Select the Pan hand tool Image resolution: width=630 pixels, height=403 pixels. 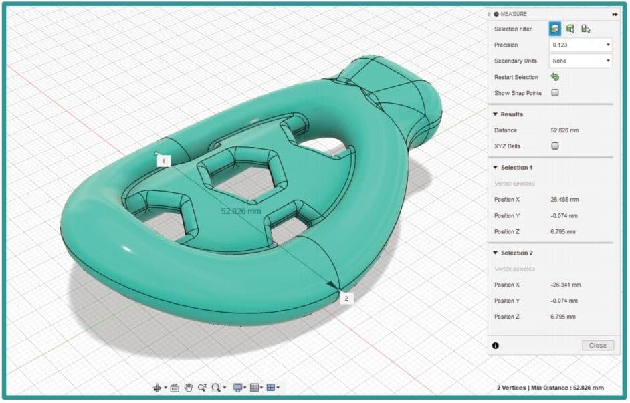click(x=189, y=387)
